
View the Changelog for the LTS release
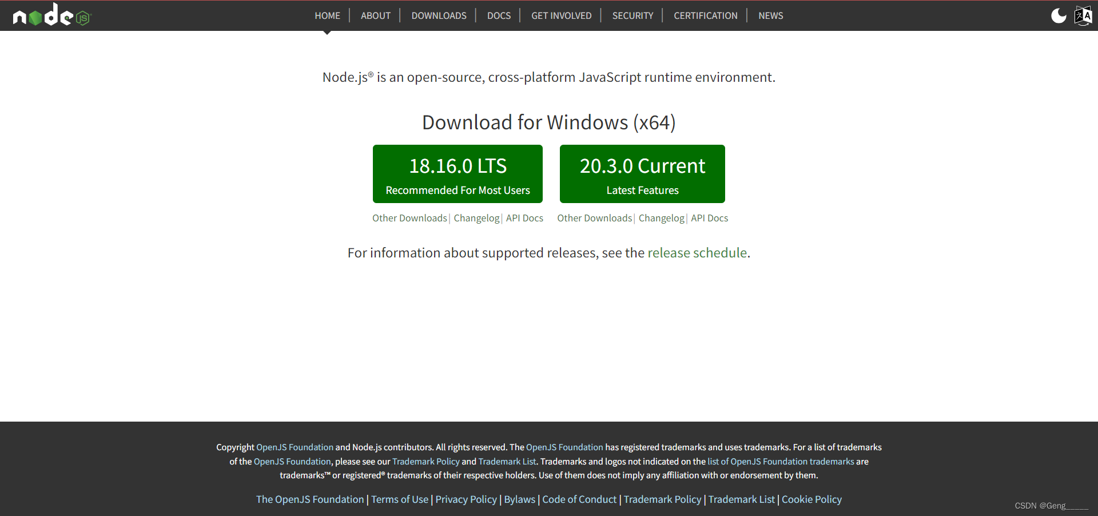(x=476, y=218)
